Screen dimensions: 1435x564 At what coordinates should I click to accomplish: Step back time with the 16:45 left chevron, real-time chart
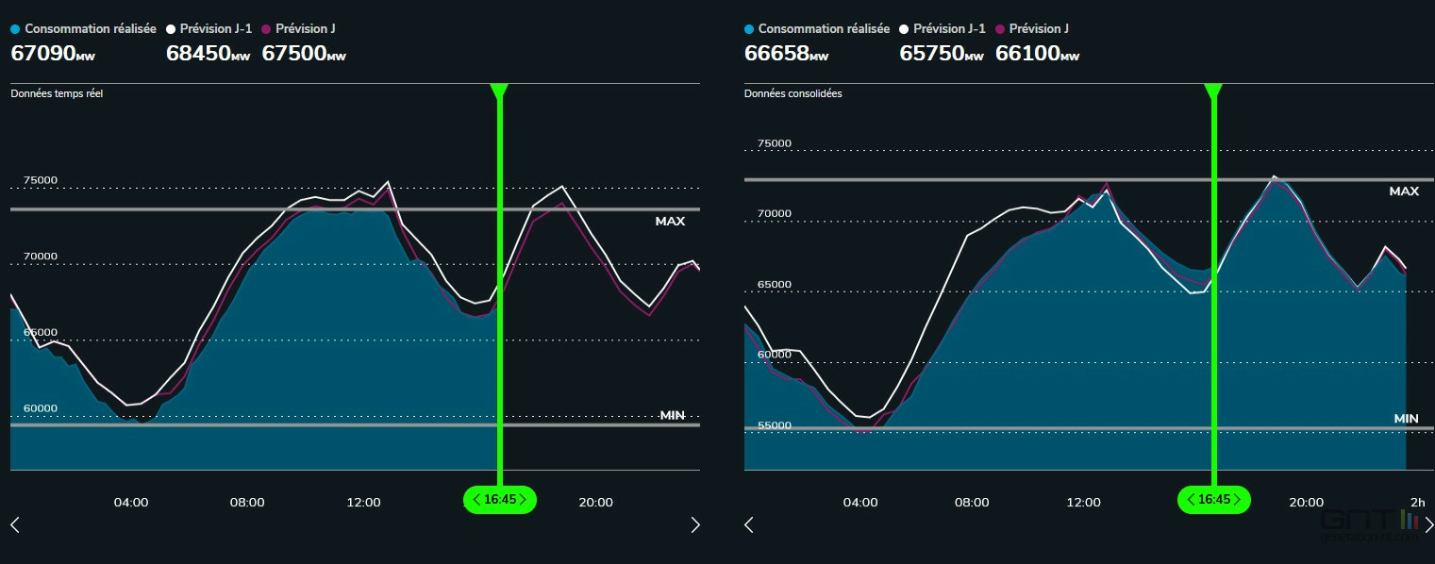[x=476, y=500]
